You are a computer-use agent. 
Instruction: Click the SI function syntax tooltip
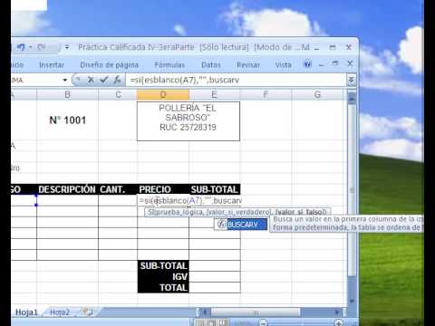[x=237, y=212]
